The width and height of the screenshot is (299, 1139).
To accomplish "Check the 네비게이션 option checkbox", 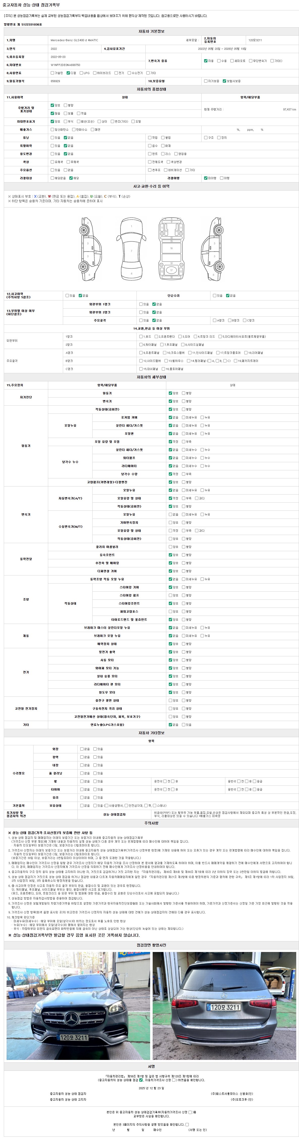I will [165, 170].
